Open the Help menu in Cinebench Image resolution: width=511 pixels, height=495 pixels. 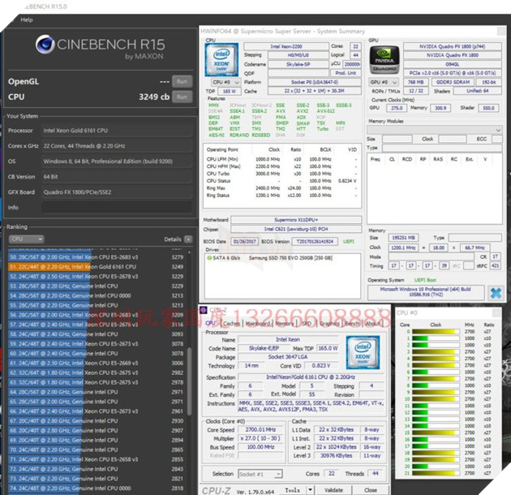point(27,20)
